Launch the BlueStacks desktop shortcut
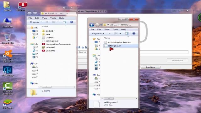Image resolution: width=201 pixels, height=113 pixels. [x=8, y=104]
